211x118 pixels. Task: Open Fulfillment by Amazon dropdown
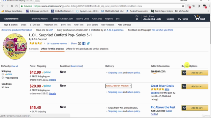pyautogui.click(x=118, y=86)
